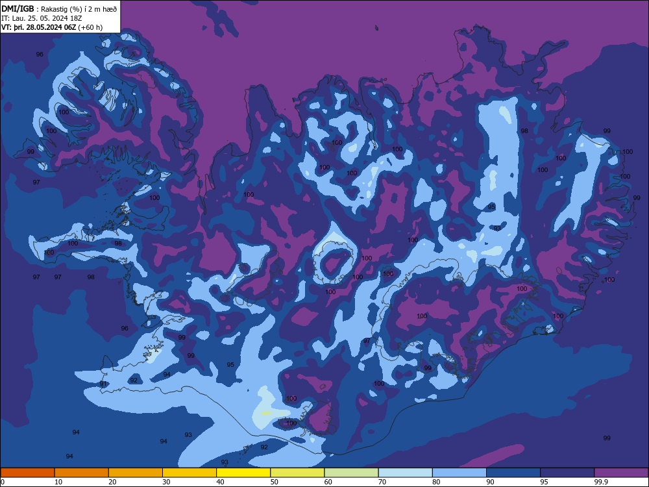
Task: Click the legend tick label '30'
Action: click(x=166, y=482)
